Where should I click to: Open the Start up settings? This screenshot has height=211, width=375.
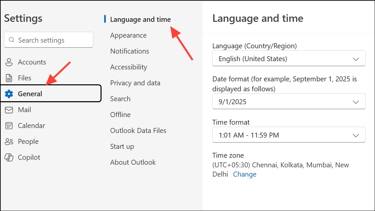[x=122, y=147]
